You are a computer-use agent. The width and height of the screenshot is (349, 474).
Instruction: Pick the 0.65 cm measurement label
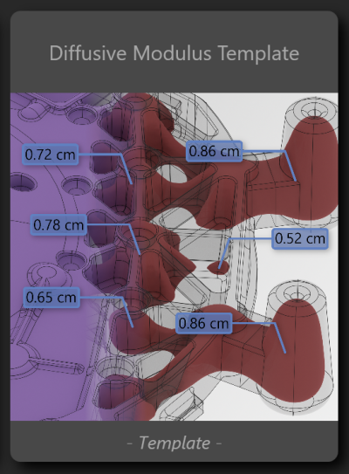[x=51, y=298]
